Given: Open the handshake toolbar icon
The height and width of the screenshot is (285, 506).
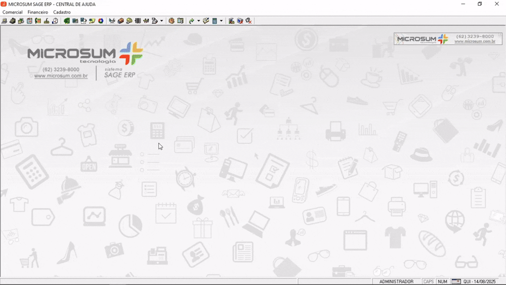Looking at the screenshot, I should [146, 21].
